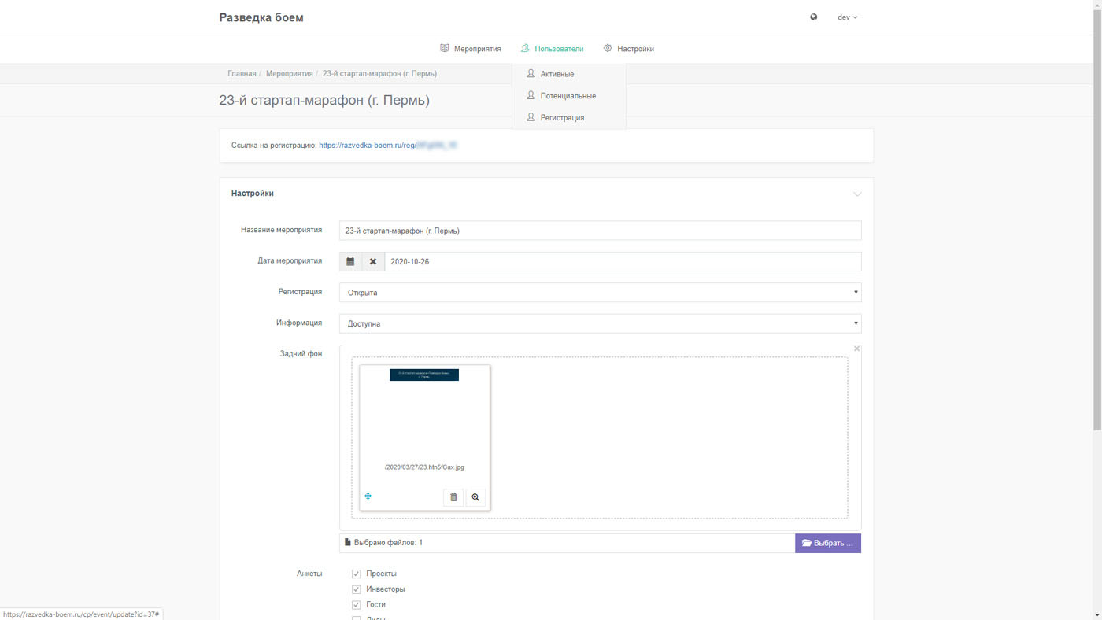Clear the event date with the X icon
This screenshot has width=1102, height=620.
point(373,261)
